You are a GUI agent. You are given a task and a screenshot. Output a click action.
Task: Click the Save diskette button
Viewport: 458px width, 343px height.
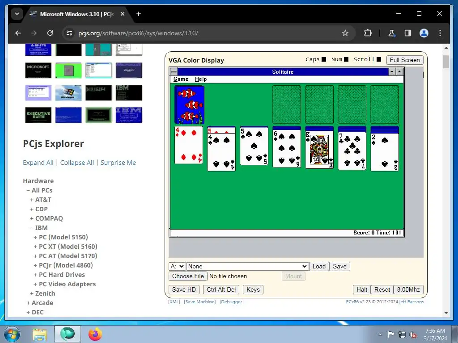coord(339,266)
